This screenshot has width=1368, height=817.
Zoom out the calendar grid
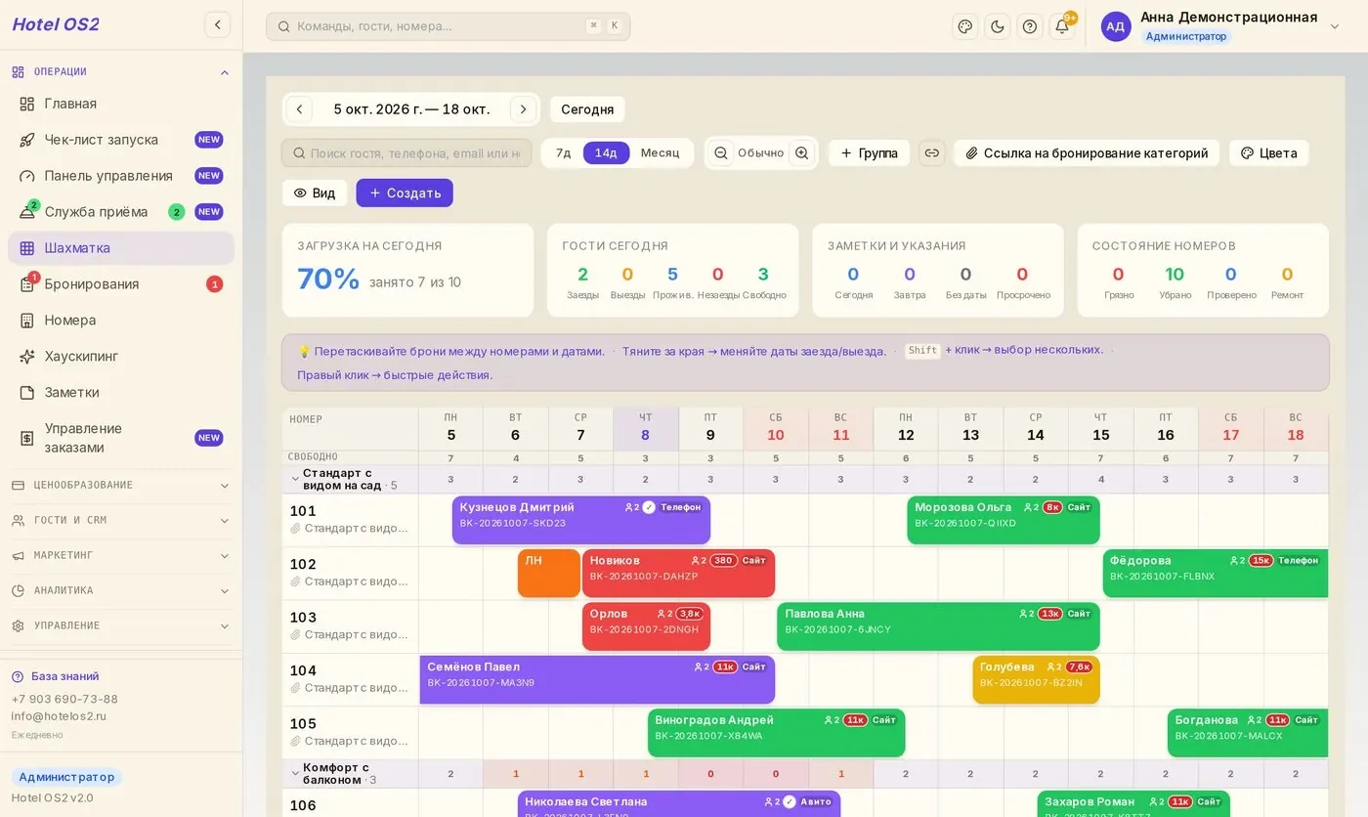pyautogui.click(x=721, y=153)
